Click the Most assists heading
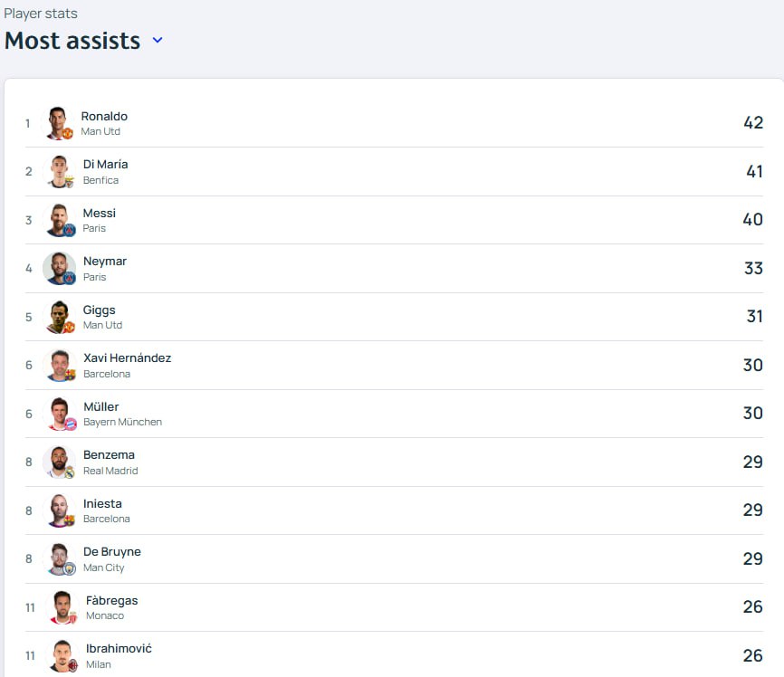The image size is (784, 677). (72, 41)
